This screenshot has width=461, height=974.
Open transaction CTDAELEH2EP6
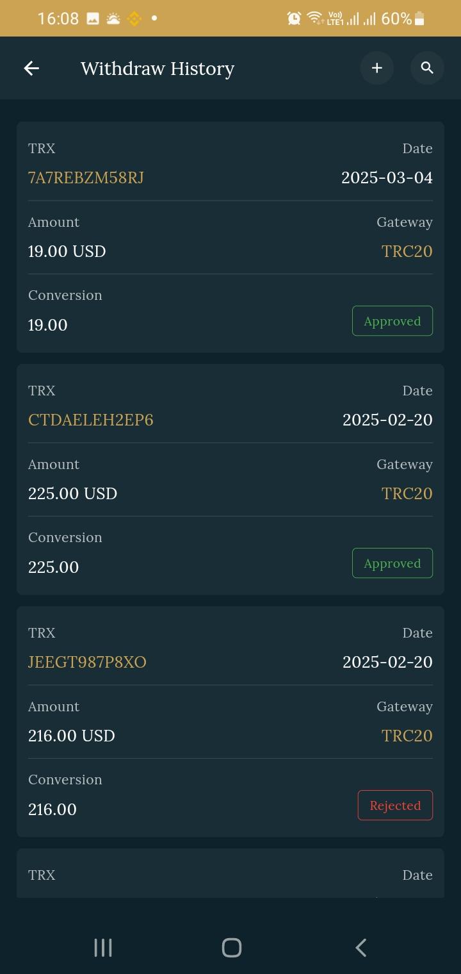[x=90, y=420]
